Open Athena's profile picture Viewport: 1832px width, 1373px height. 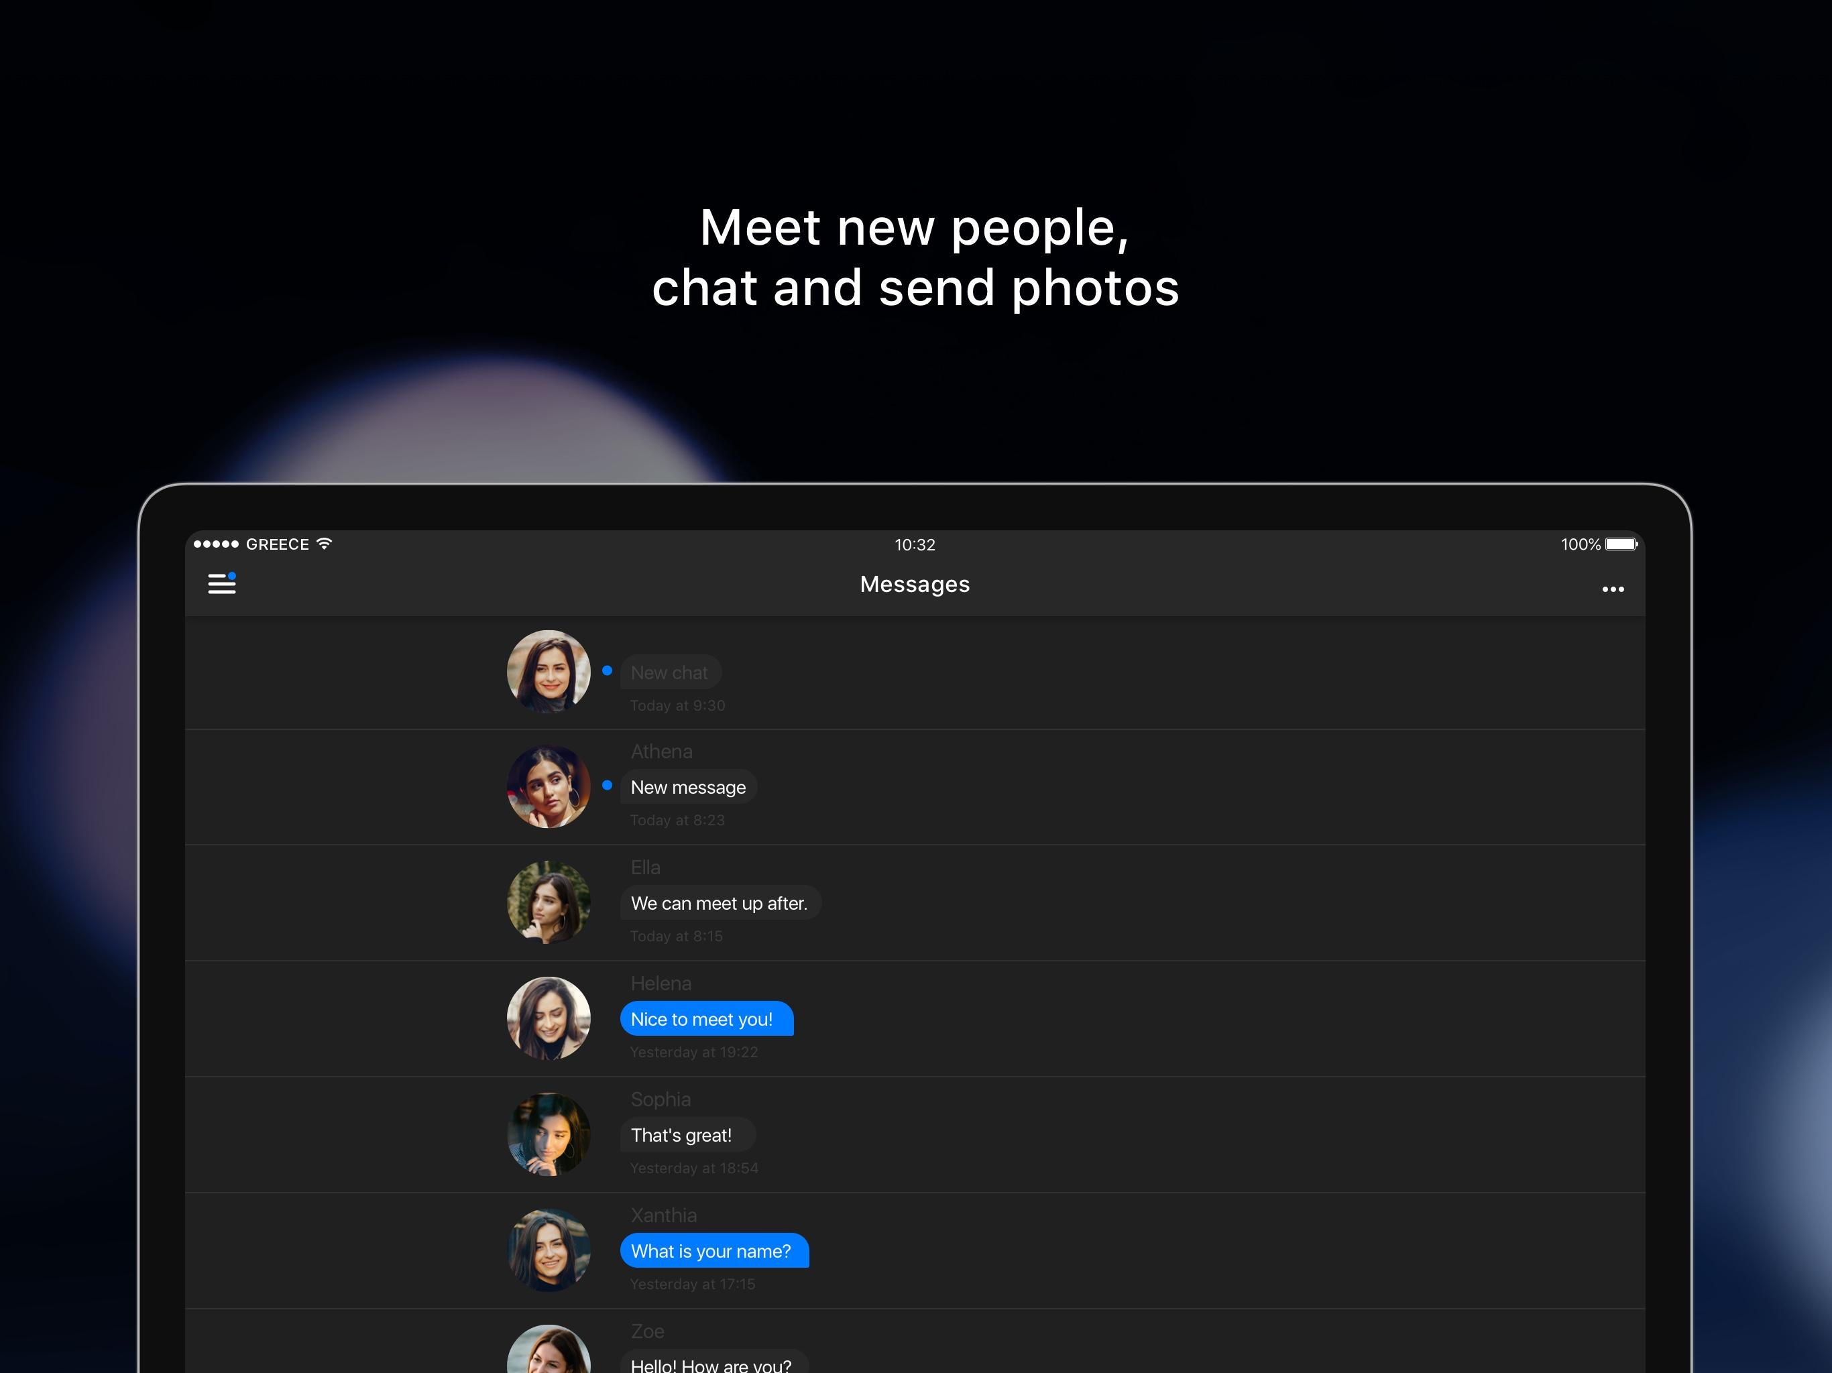point(549,786)
